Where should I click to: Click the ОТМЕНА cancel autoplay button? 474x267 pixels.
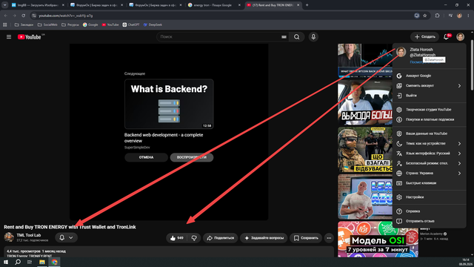pyautogui.click(x=147, y=157)
